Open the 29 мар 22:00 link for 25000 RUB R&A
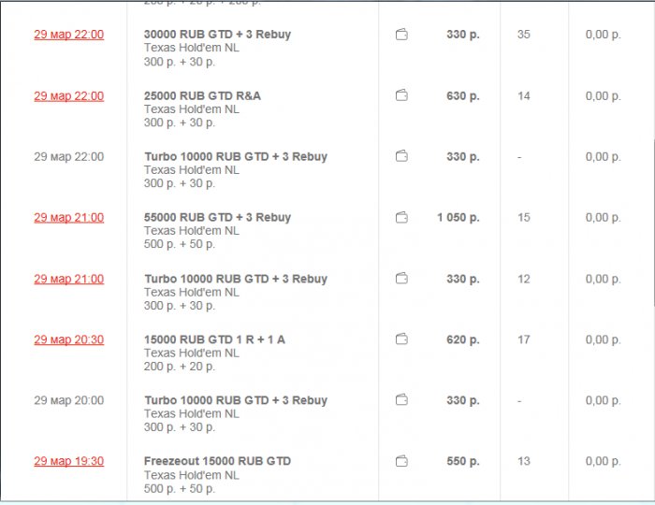655x505 pixels. coord(68,95)
